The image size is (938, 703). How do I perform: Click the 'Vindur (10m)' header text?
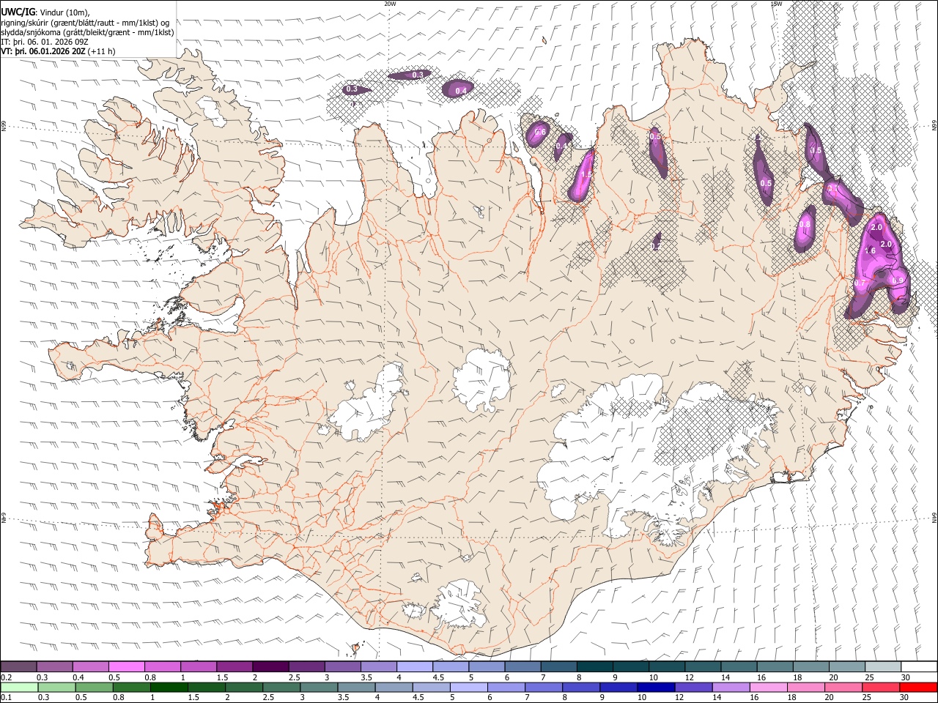point(64,12)
